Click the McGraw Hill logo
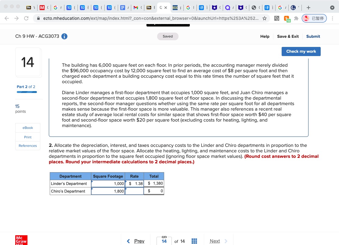Screen dimensions: 339x245 pos(21,241)
